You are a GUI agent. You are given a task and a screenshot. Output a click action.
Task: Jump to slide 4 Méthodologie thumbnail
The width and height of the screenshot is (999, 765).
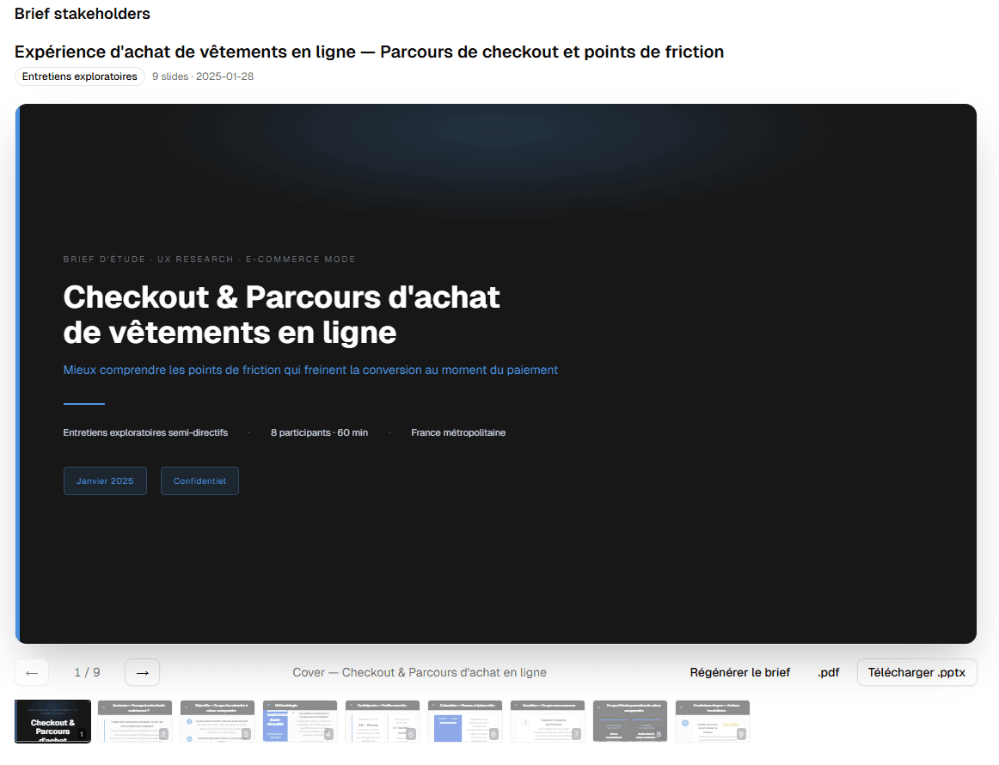coord(300,721)
